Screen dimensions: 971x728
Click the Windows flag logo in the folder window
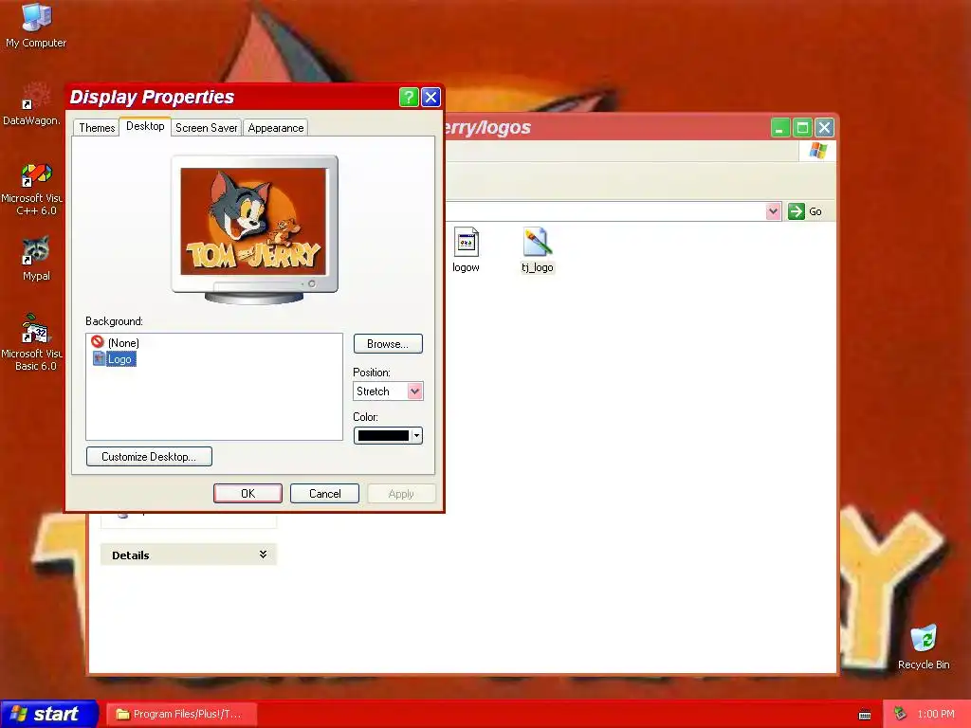[x=817, y=151]
